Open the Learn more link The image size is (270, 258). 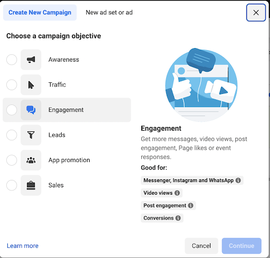pos(23,246)
